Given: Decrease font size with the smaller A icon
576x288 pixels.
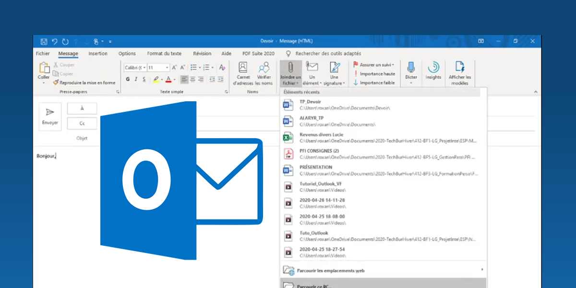Looking at the screenshot, I should [x=183, y=68].
